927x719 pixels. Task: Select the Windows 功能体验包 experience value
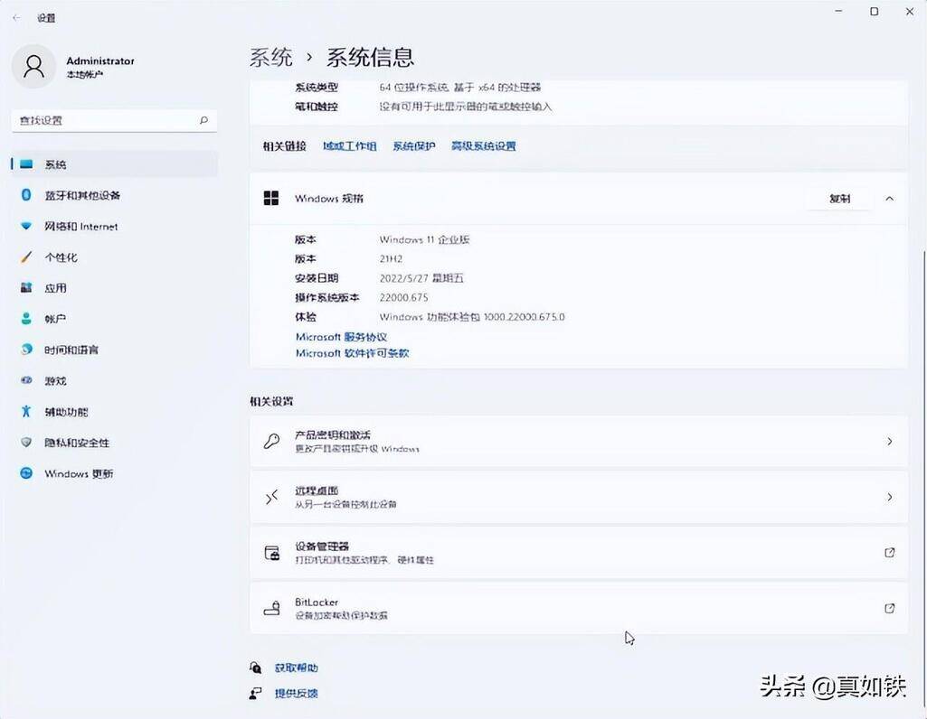click(472, 317)
